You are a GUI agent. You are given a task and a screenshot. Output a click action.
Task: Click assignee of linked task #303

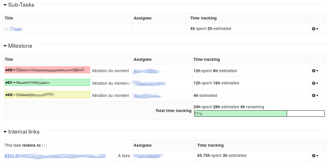(148, 155)
